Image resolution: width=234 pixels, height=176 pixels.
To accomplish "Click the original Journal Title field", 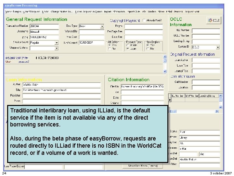I will (x=206, y=71).
